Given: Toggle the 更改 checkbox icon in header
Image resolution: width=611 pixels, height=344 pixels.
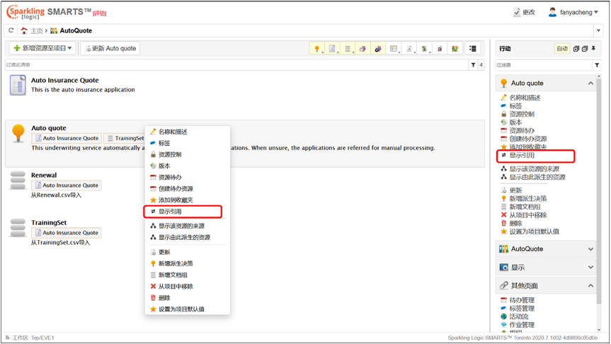Looking at the screenshot, I should (x=517, y=12).
